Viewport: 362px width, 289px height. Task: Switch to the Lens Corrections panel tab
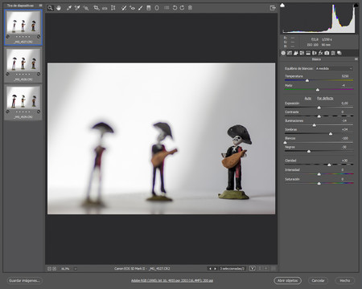click(315, 53)
